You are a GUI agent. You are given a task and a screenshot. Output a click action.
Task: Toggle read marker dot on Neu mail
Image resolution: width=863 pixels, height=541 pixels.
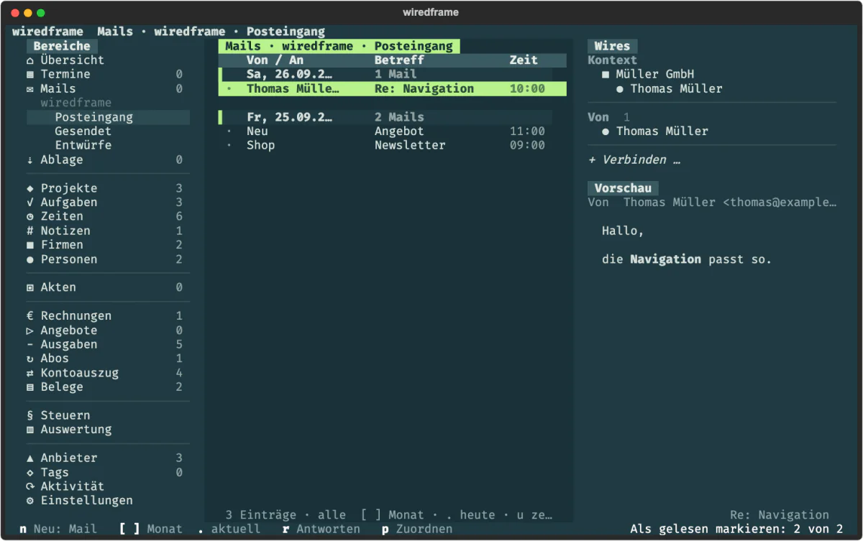(x=229, y=131)
